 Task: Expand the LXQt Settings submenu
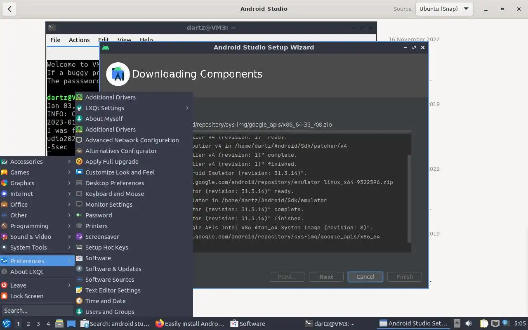point(134,108)
